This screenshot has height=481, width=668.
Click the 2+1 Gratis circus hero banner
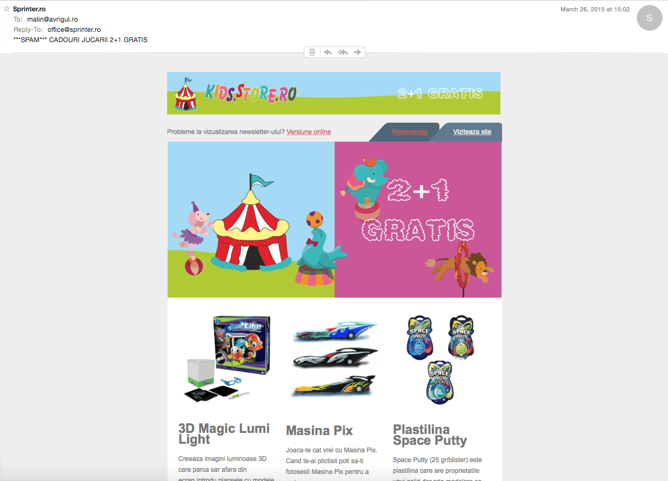(334, 219)
